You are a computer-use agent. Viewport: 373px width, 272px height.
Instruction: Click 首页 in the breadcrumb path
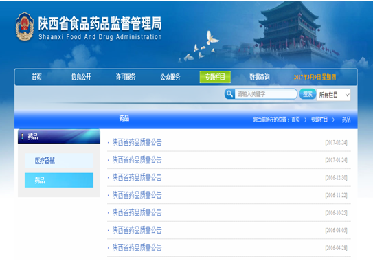coord(295,120)
